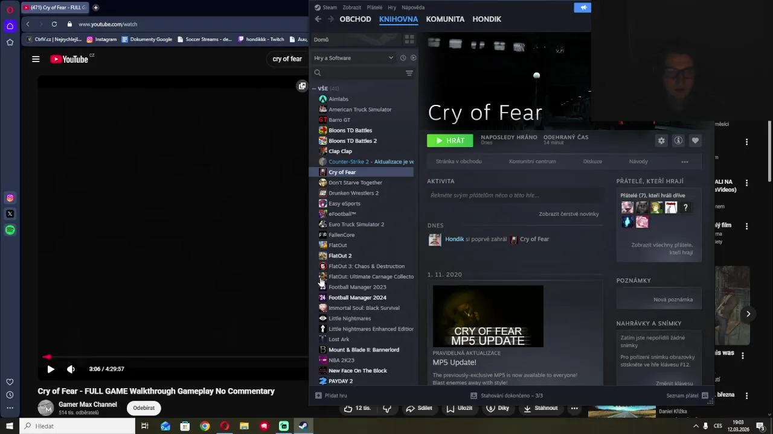Screen dimensions: 773x434
Task: Open Instagram in the Opera sidebar
Action: coord(10,198)
